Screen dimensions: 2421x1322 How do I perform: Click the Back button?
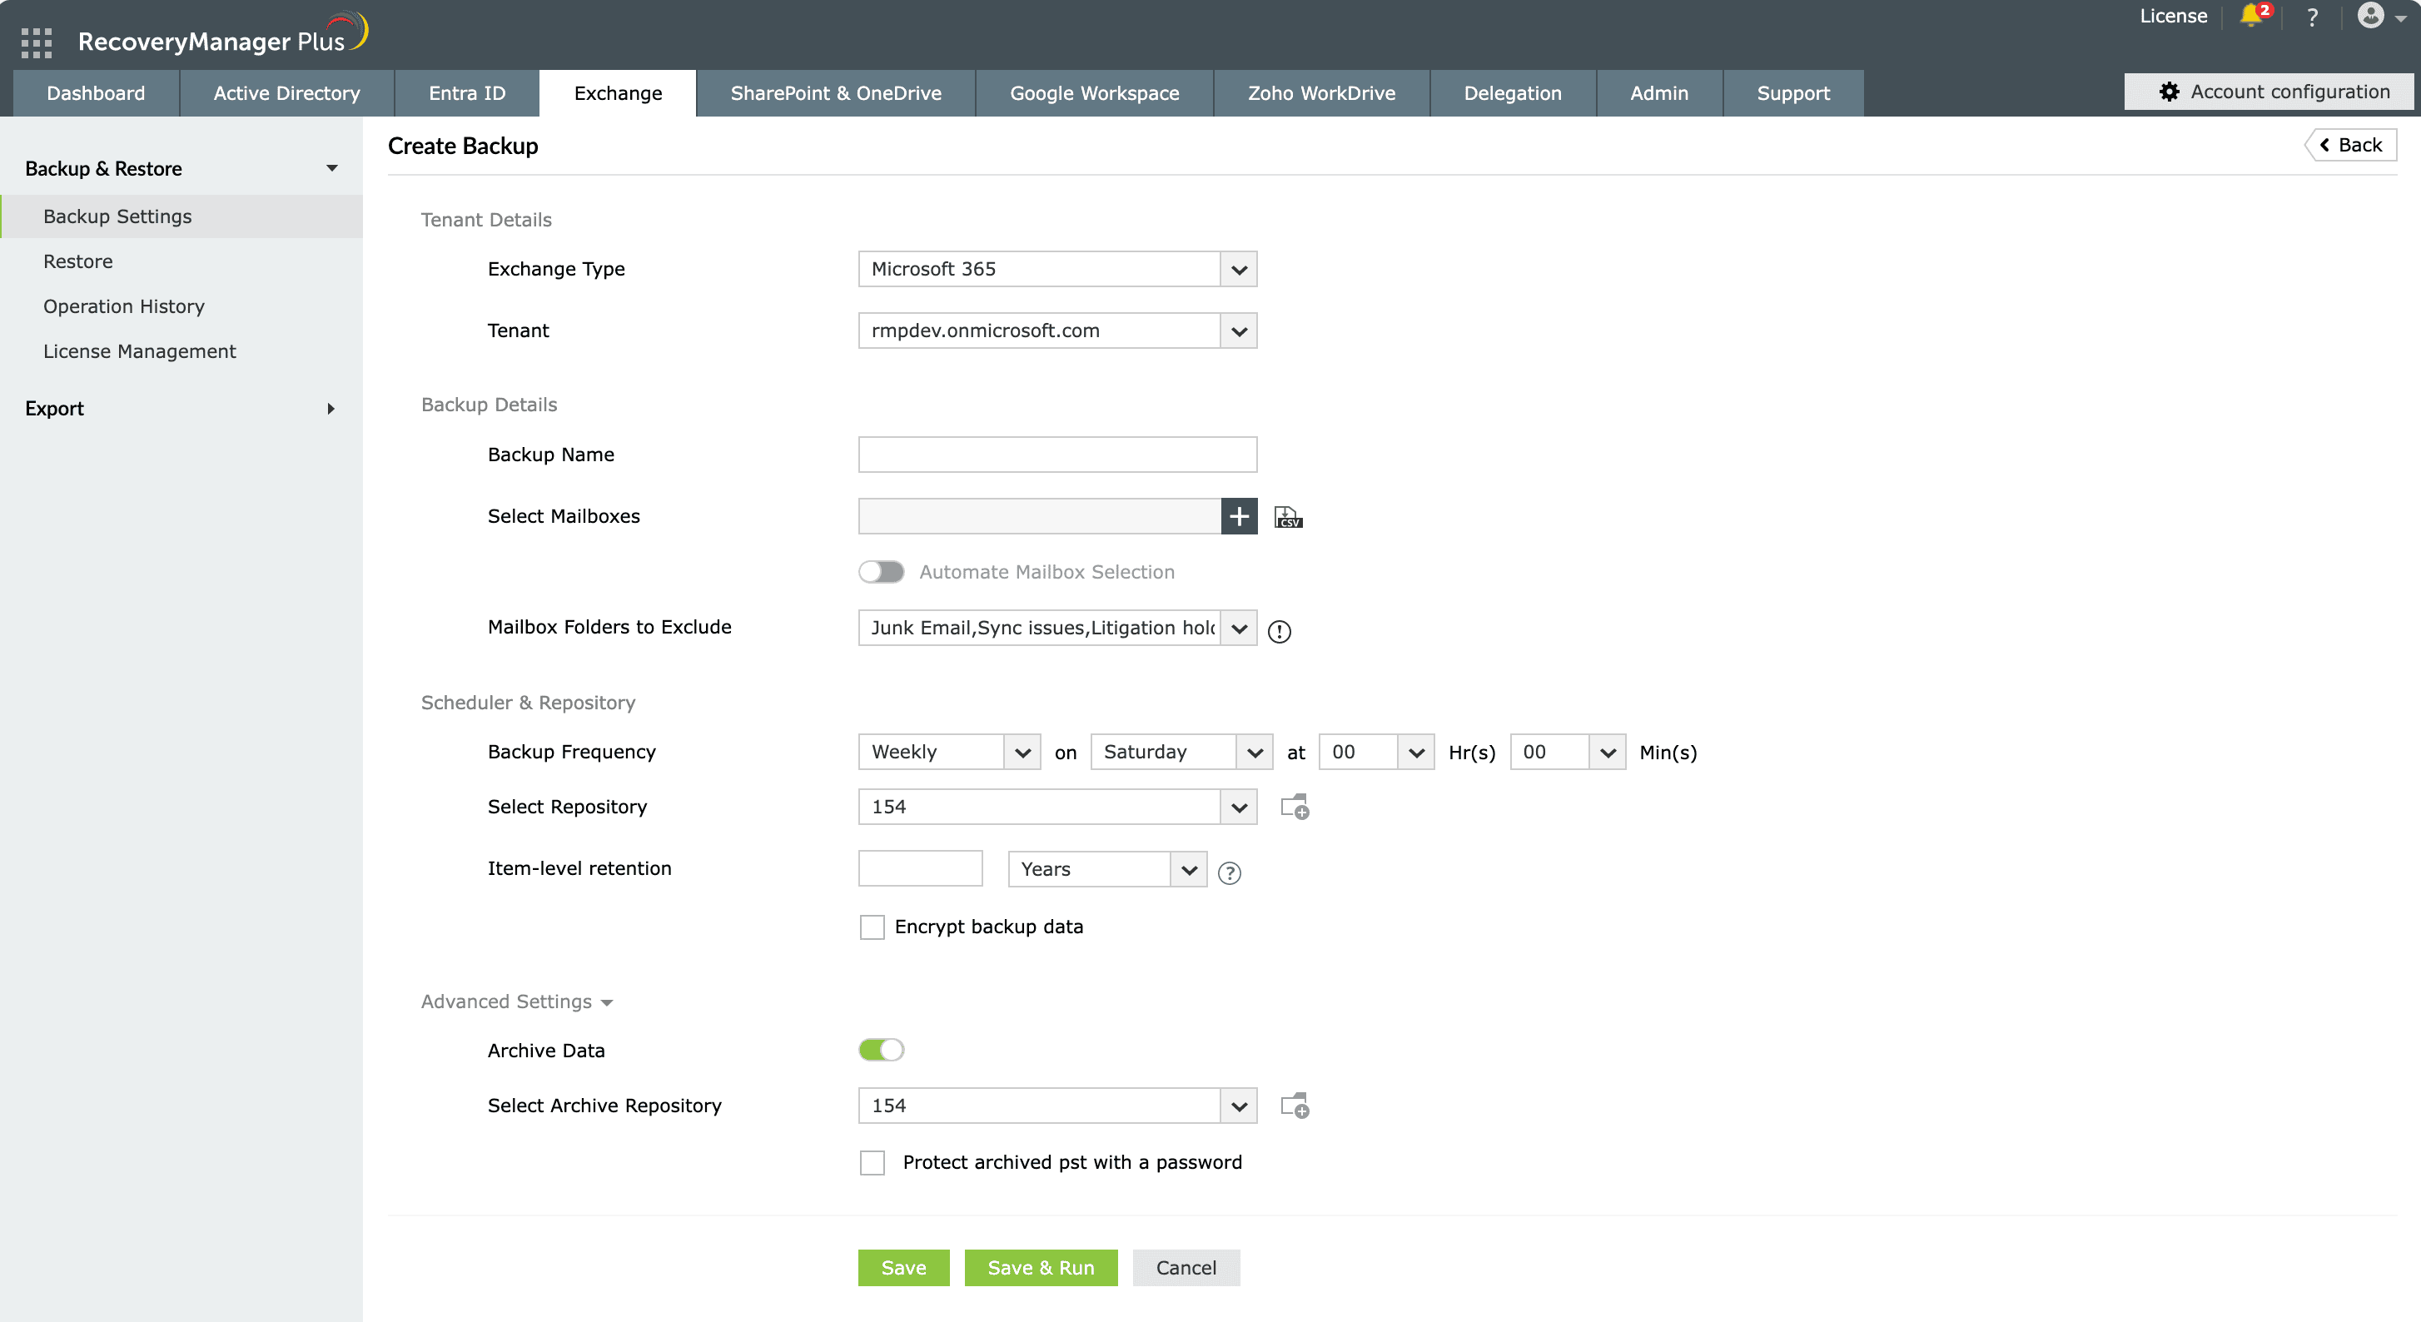2351,145
